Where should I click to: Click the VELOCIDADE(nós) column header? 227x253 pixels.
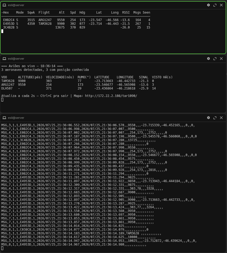[60, 77]
